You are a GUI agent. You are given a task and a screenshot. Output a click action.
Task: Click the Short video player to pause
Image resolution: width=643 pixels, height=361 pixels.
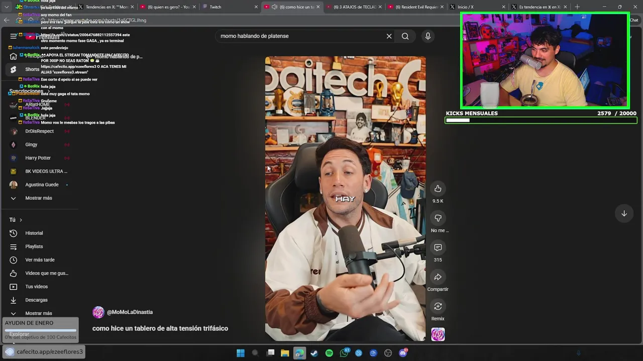345,199
